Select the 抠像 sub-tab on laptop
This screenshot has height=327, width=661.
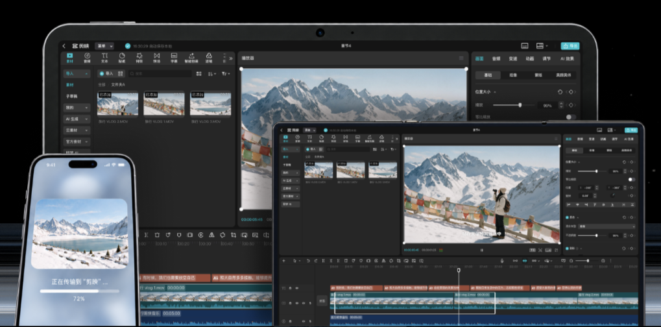coord(513,75)
